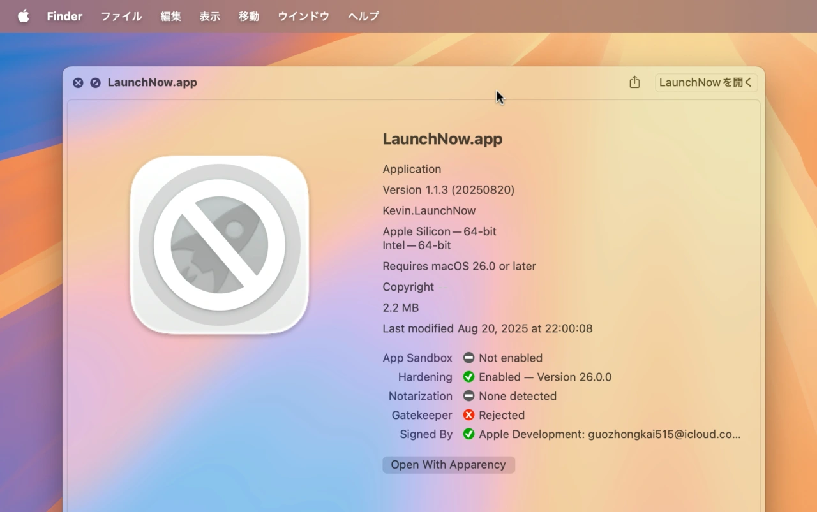Click the Gatekeeper red rejected icon

tap(469, 415)
